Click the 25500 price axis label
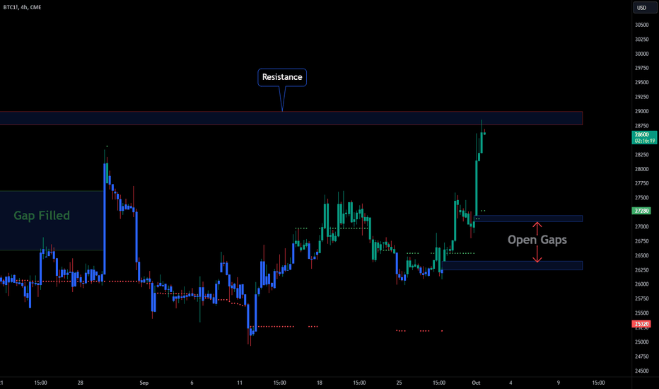Image resolution: width=659 pixels, height=389 pixels. 641,313
